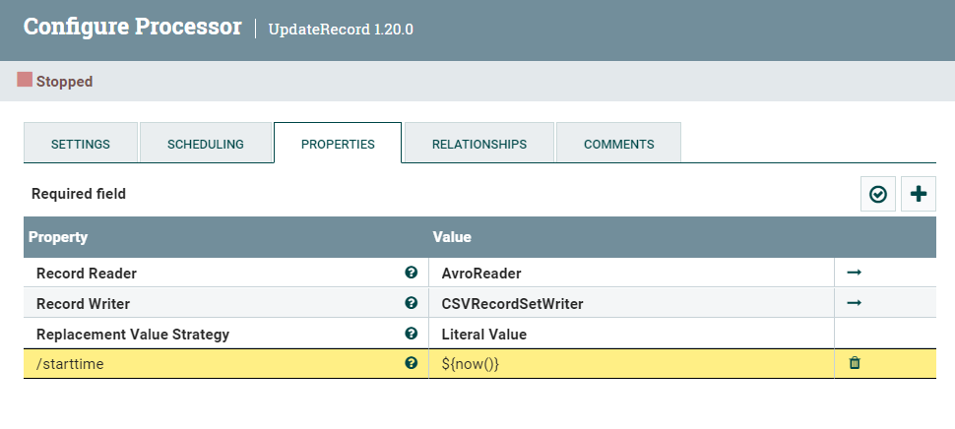This screenshot has width=955, height=429.
Task: Add a new property with plus icon
Action: coord(919,195)
